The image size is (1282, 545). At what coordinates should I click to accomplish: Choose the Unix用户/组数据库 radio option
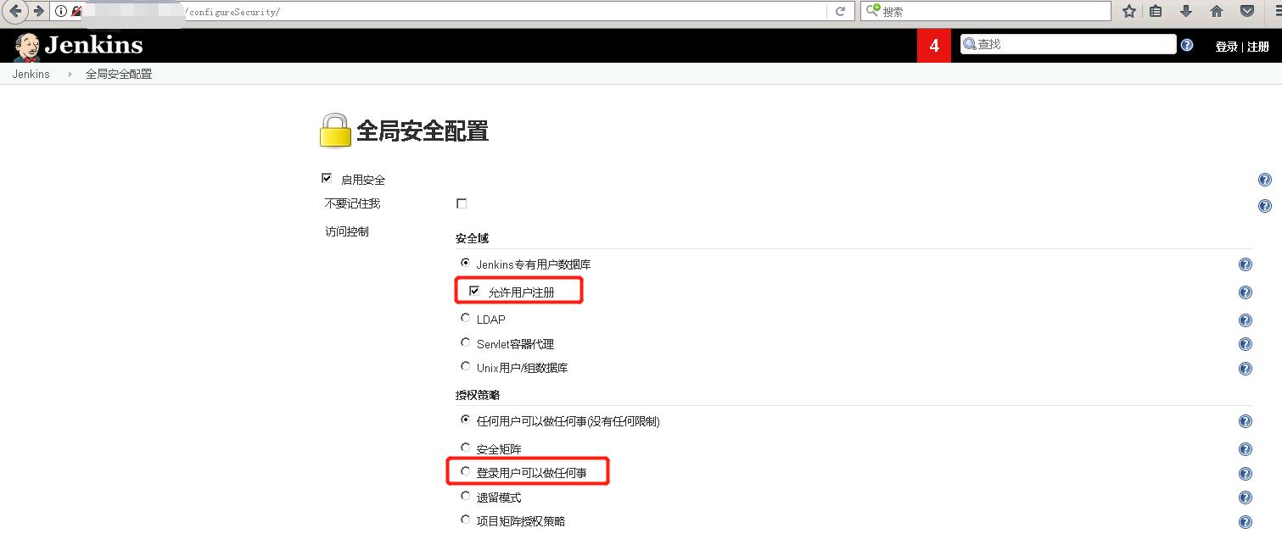(x=465, y=366)
